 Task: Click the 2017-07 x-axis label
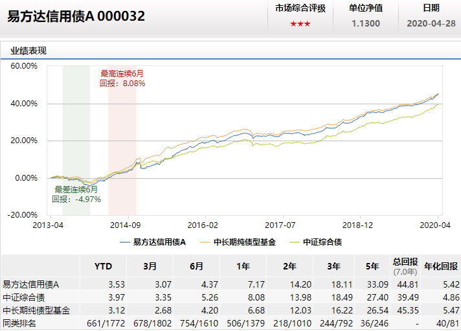280,225
